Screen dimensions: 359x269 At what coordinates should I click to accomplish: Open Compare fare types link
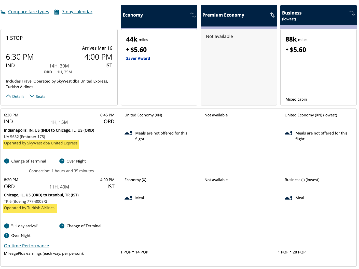pos(29,12)
